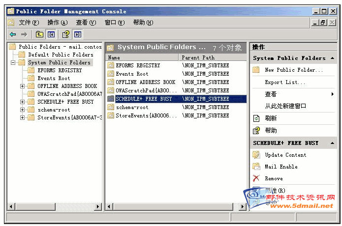Click the 刷新 refresh icon in actions pane
This screenshot has width=342, height=226.
coord(256,118)
